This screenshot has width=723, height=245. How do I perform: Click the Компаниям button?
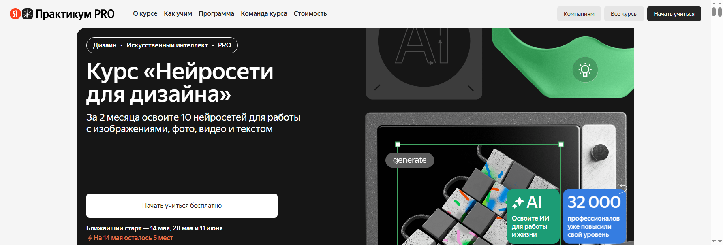tap(579, 14)
